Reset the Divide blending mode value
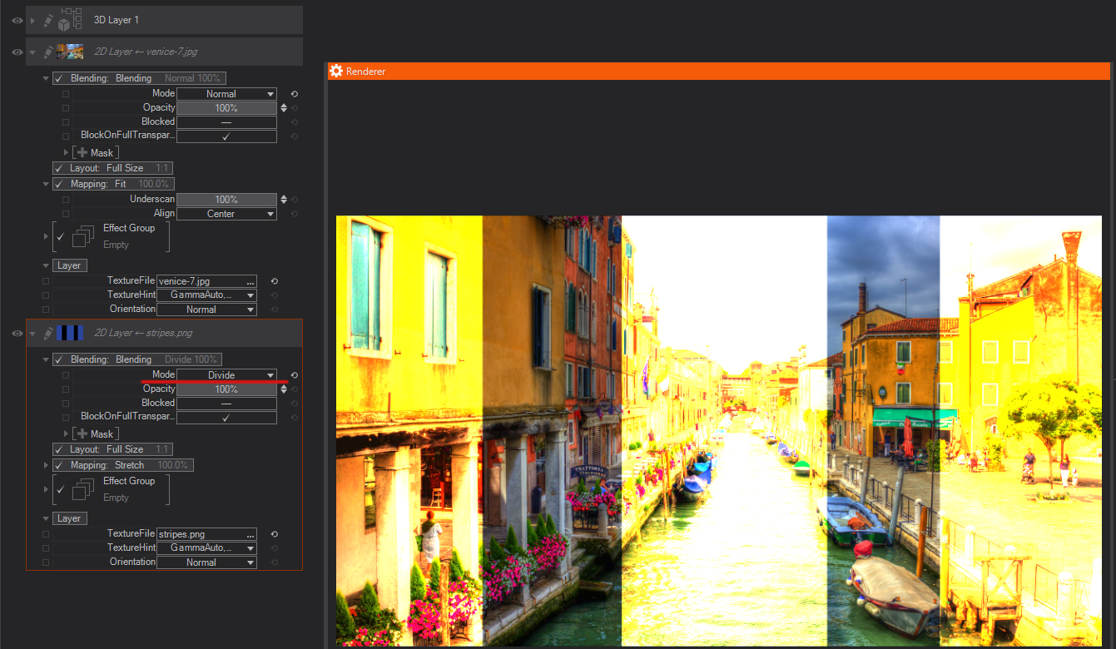 [x=294, y=375]
